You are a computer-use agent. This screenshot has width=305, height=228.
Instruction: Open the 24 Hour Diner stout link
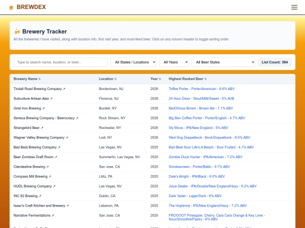(201, 99)
